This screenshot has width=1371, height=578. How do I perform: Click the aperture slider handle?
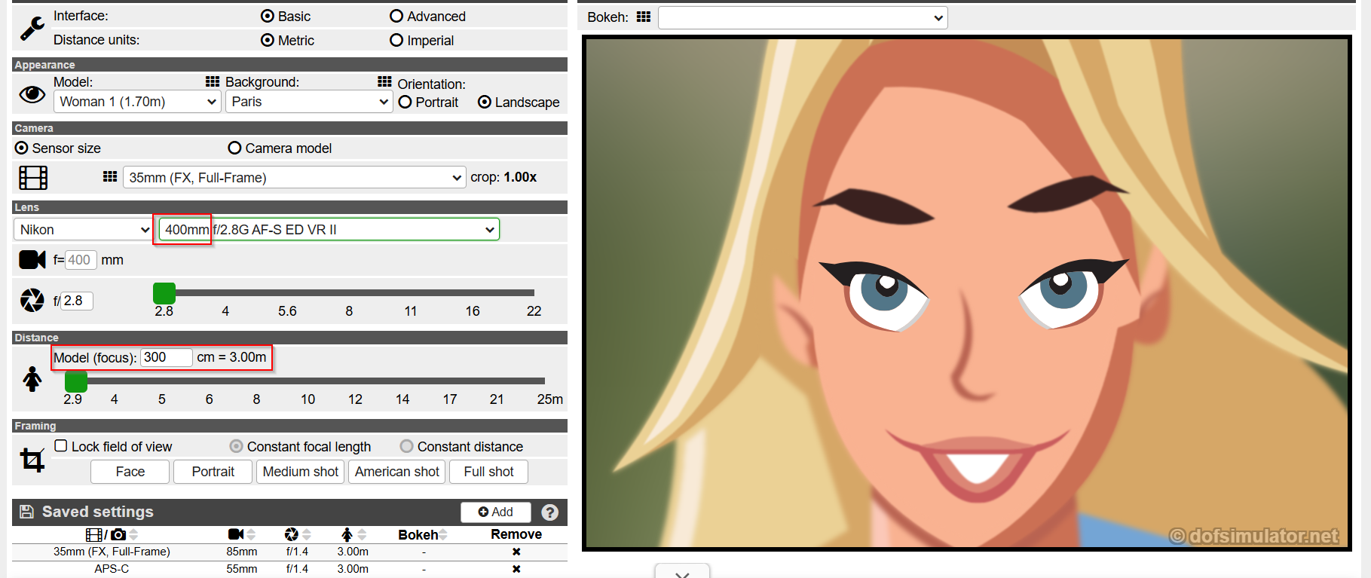tap(164, 293)
